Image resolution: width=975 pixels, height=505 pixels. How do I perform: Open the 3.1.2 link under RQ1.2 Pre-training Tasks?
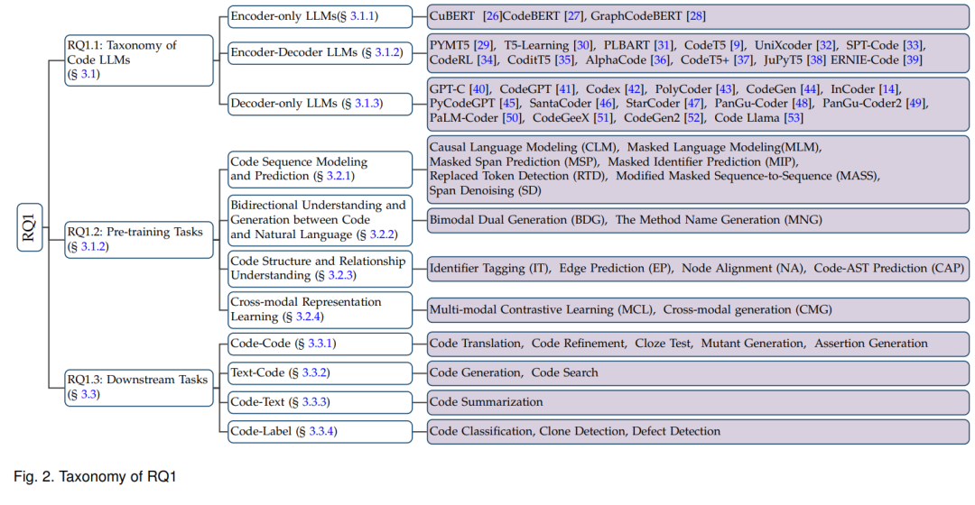(x=93, y=246)
